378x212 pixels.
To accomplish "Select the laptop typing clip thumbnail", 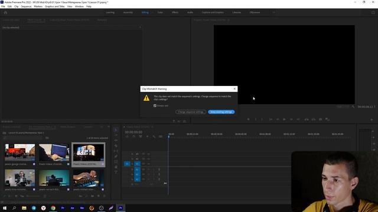I will (54, 153).
